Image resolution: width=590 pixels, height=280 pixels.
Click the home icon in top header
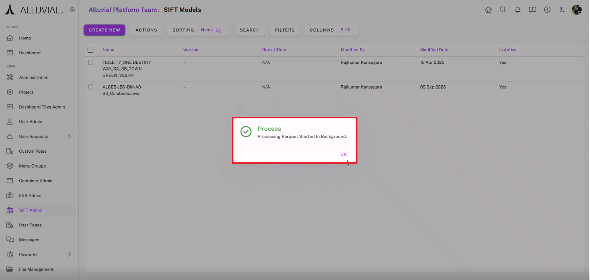pyautogui.click(x=488, y=10)
